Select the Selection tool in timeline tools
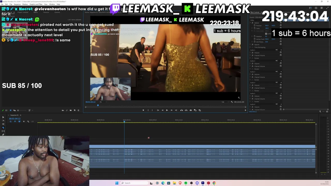 tap(3, 117)
